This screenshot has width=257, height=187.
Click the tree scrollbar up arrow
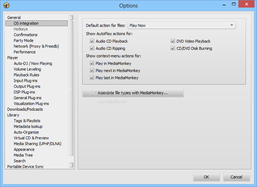(71, 18)
